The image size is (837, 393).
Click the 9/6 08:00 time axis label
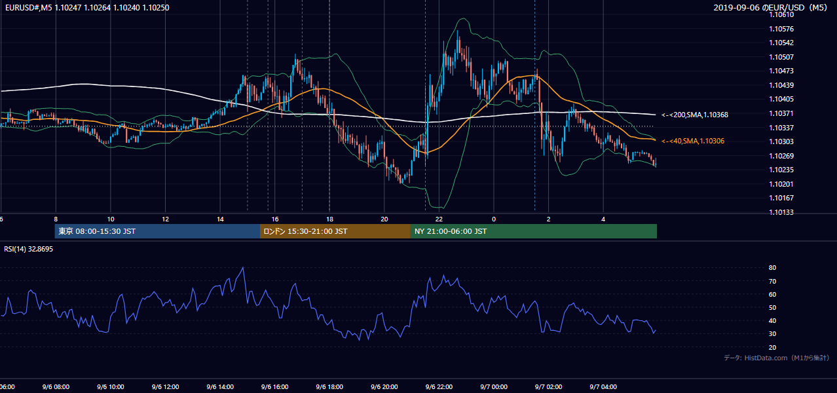tap(56, 387)
